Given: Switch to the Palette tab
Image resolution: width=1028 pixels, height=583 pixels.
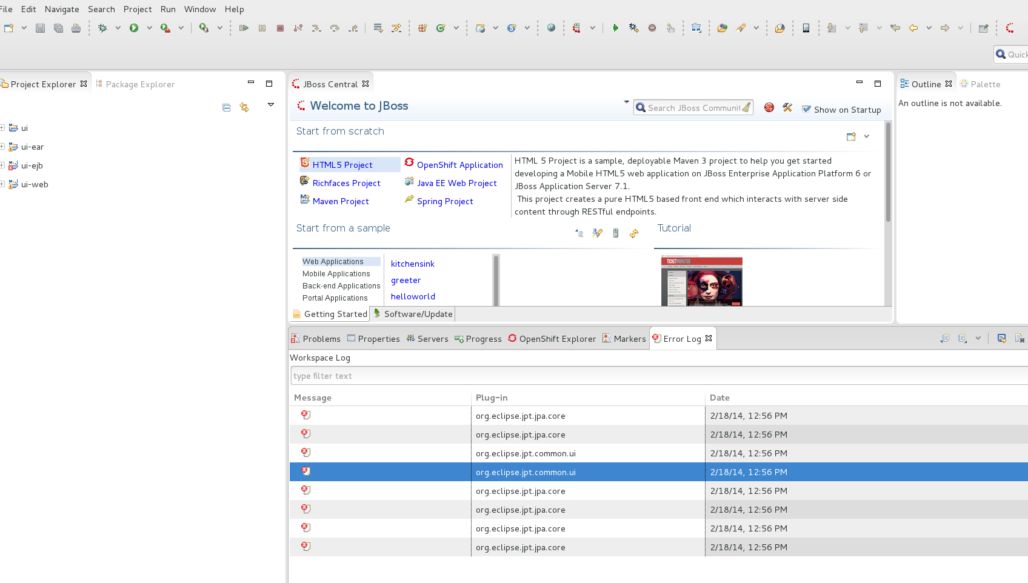Looking at the screenshot, I should [x=980, y=84].
